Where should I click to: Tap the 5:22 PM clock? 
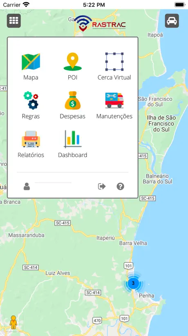pyautogui.click(x=94, y=5)
